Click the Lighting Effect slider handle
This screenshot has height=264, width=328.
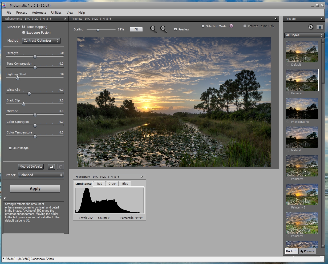18,78
